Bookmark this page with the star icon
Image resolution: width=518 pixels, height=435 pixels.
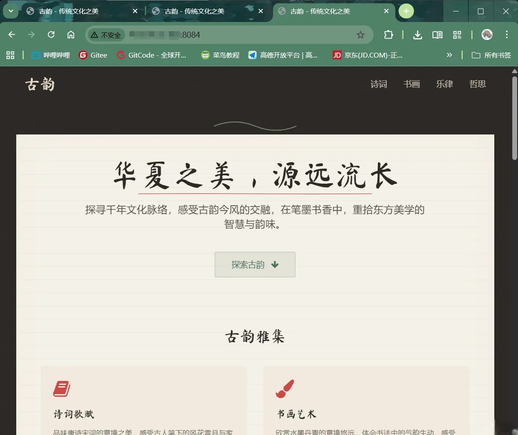tap(361, 34)
